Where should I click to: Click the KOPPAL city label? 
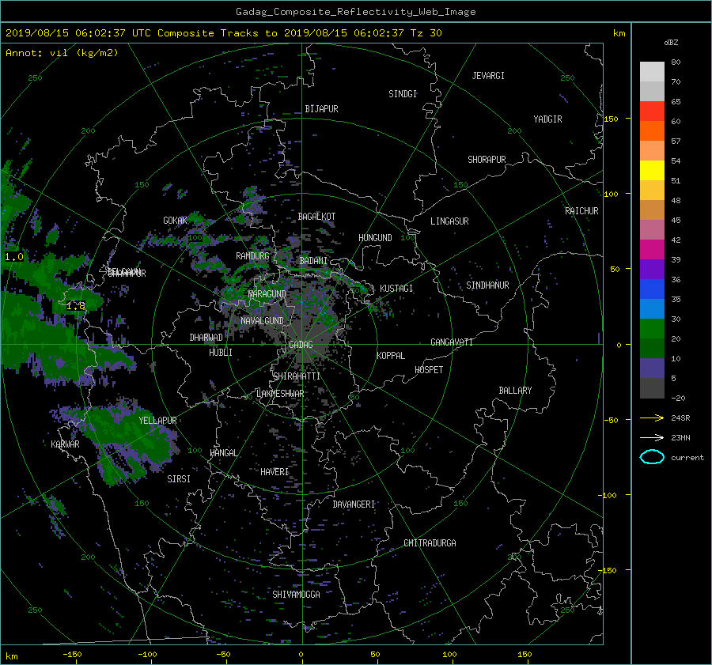click(x=391, y=355)
